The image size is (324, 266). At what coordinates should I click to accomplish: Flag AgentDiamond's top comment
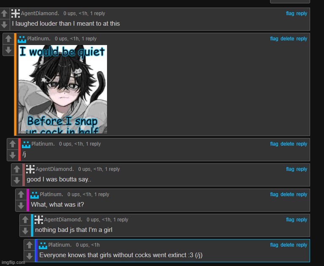click(x=290, y=13)
